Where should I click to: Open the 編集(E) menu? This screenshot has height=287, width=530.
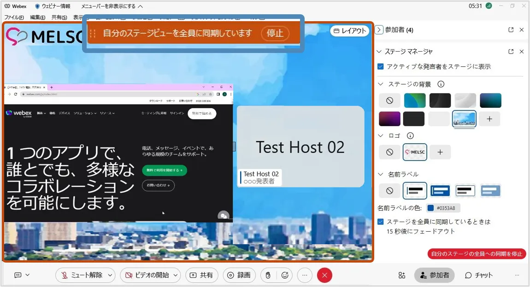pyautogui.click(x=38, y=18)
